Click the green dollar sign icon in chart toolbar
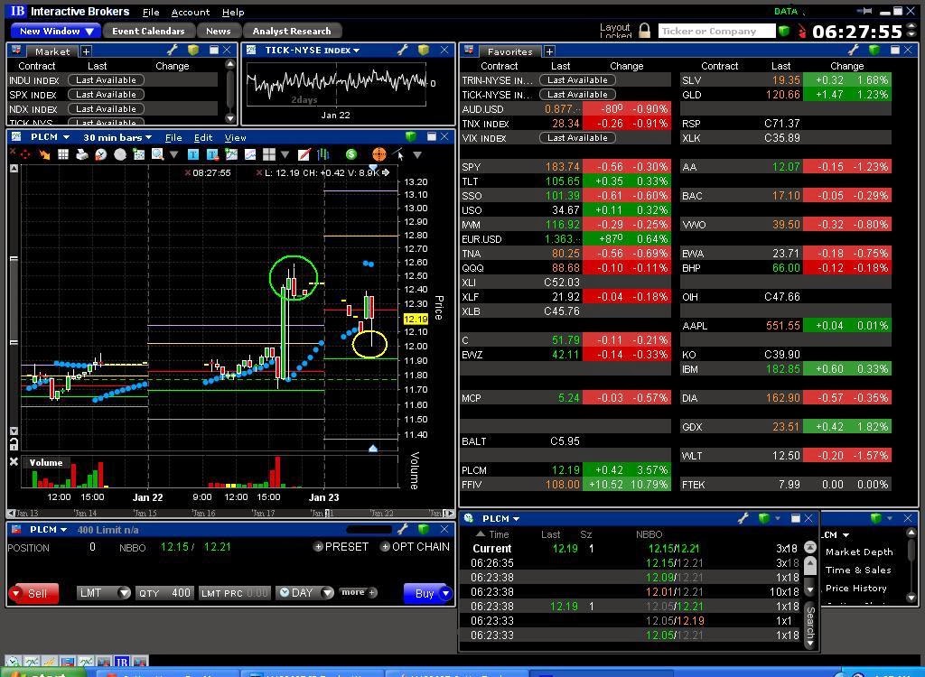Image resolution: width=925 pixels, height=677 pixels. 351,154
